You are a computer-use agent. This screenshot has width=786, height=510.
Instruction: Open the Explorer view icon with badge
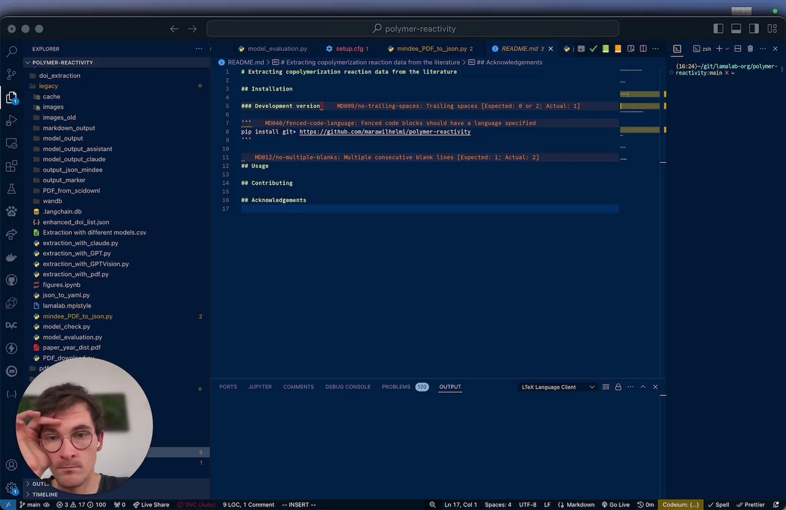click(x=11, y=98)
